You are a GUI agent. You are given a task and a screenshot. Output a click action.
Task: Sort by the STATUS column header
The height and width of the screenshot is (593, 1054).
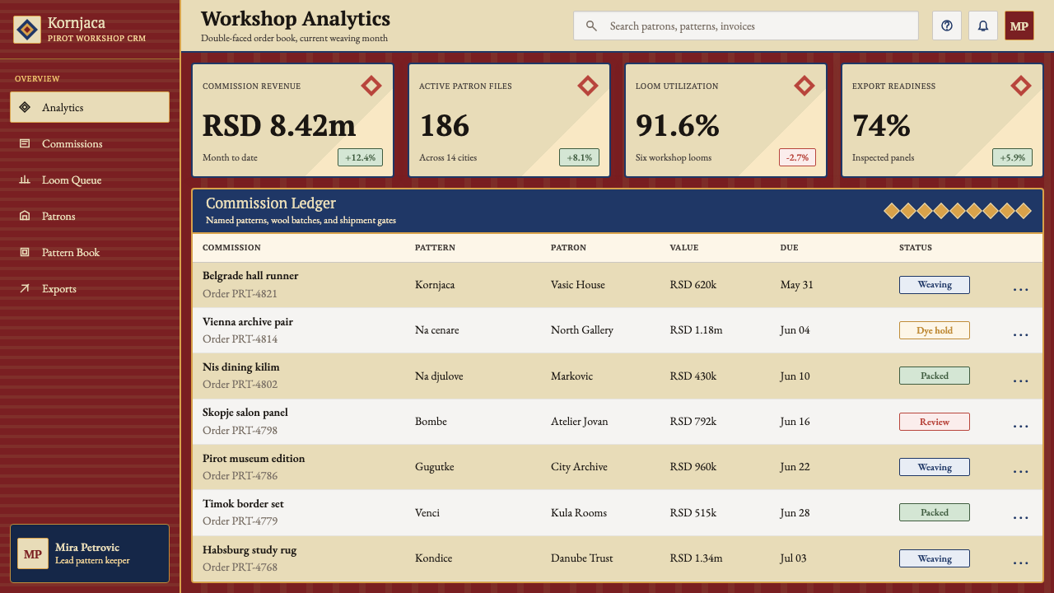tap(916, 247)
